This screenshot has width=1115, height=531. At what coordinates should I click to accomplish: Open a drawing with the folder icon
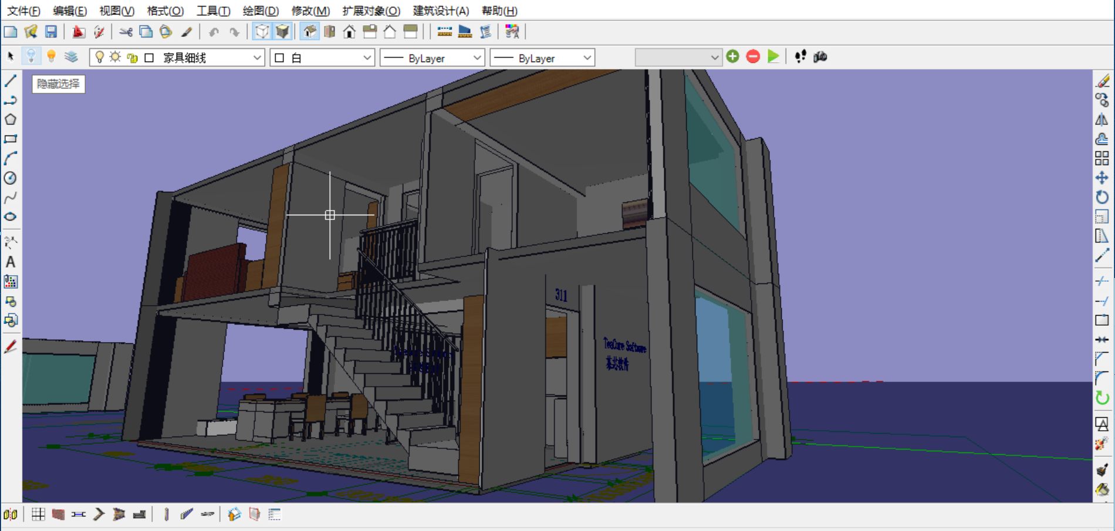31,32
